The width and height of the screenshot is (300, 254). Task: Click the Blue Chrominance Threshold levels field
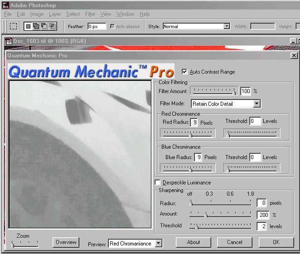(255, 157)
